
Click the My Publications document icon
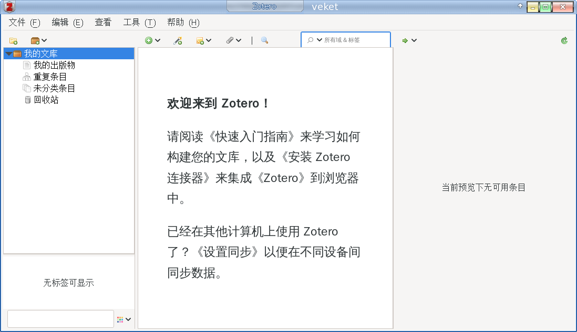tap(26, 66)
